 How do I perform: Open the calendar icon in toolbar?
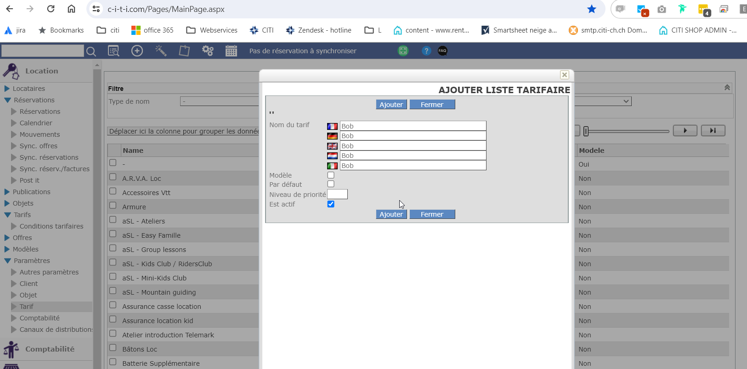(x=231, y=51)
